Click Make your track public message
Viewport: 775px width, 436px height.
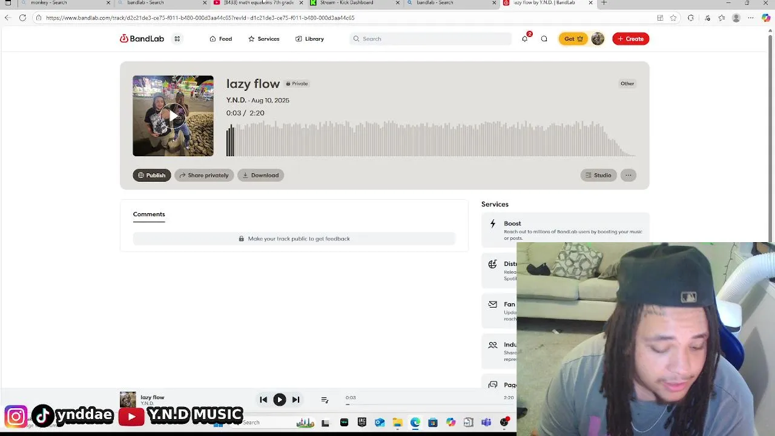[294, 239]
